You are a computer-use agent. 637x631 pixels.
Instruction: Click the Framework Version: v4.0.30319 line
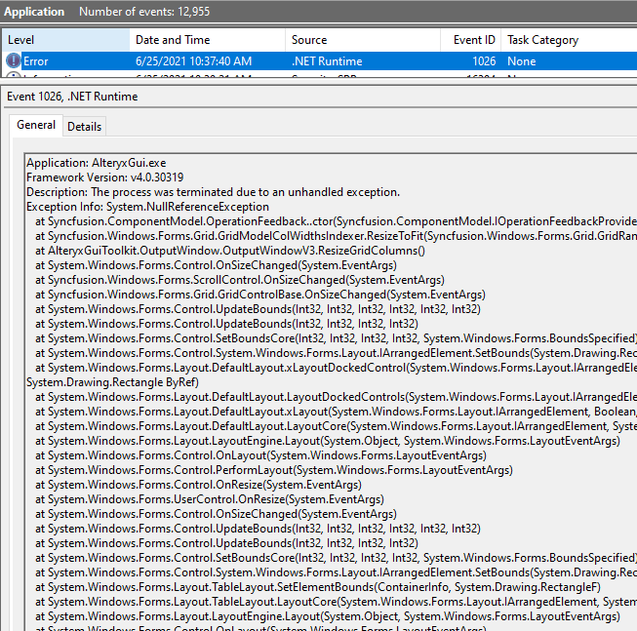(x=104, y=177)
